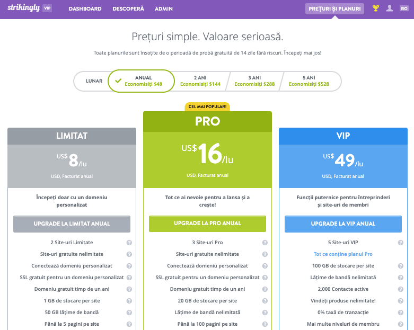Click help icon beside 2,000 Contacte active
This screenshot has height=330, width=414.
pos(400,289)
